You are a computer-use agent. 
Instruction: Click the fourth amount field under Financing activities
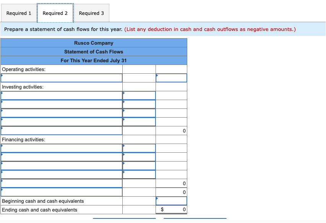(x=139, y=175)
